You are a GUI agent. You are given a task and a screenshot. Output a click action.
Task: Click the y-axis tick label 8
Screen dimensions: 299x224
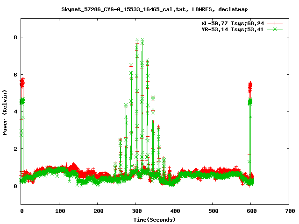(x=15, y=37)
